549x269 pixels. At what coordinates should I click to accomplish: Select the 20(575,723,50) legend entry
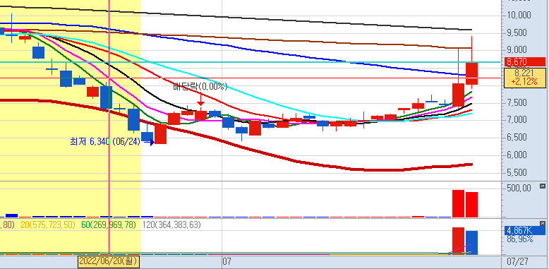tap(47, 225)
